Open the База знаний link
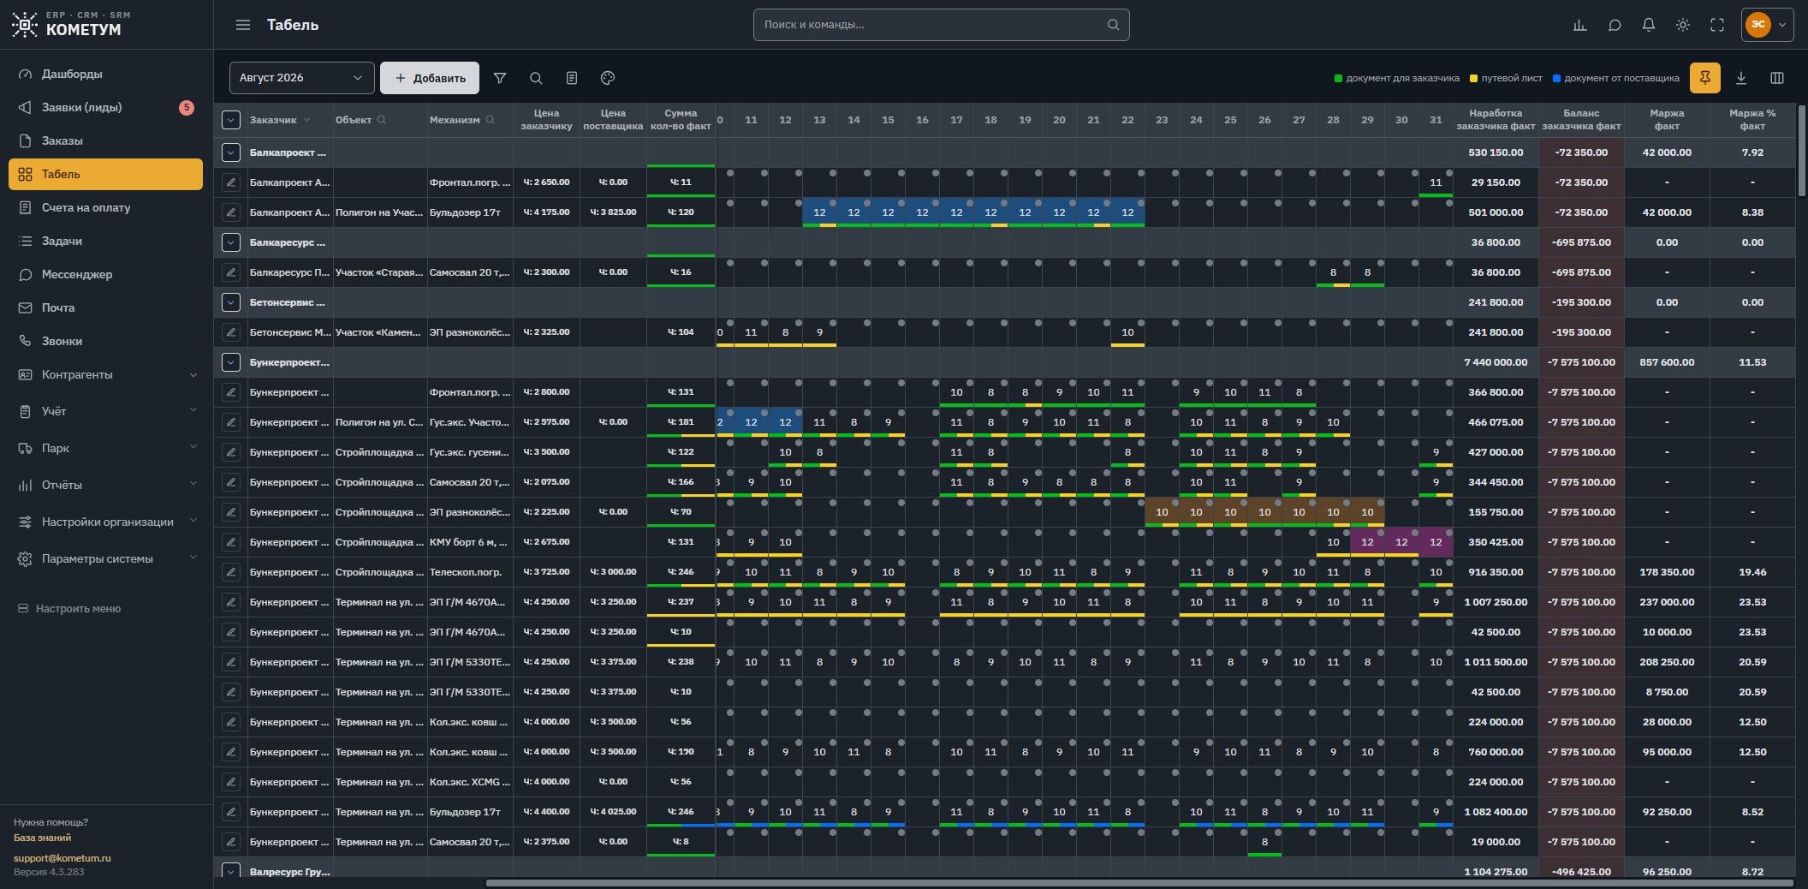 (x=42, y=838)
